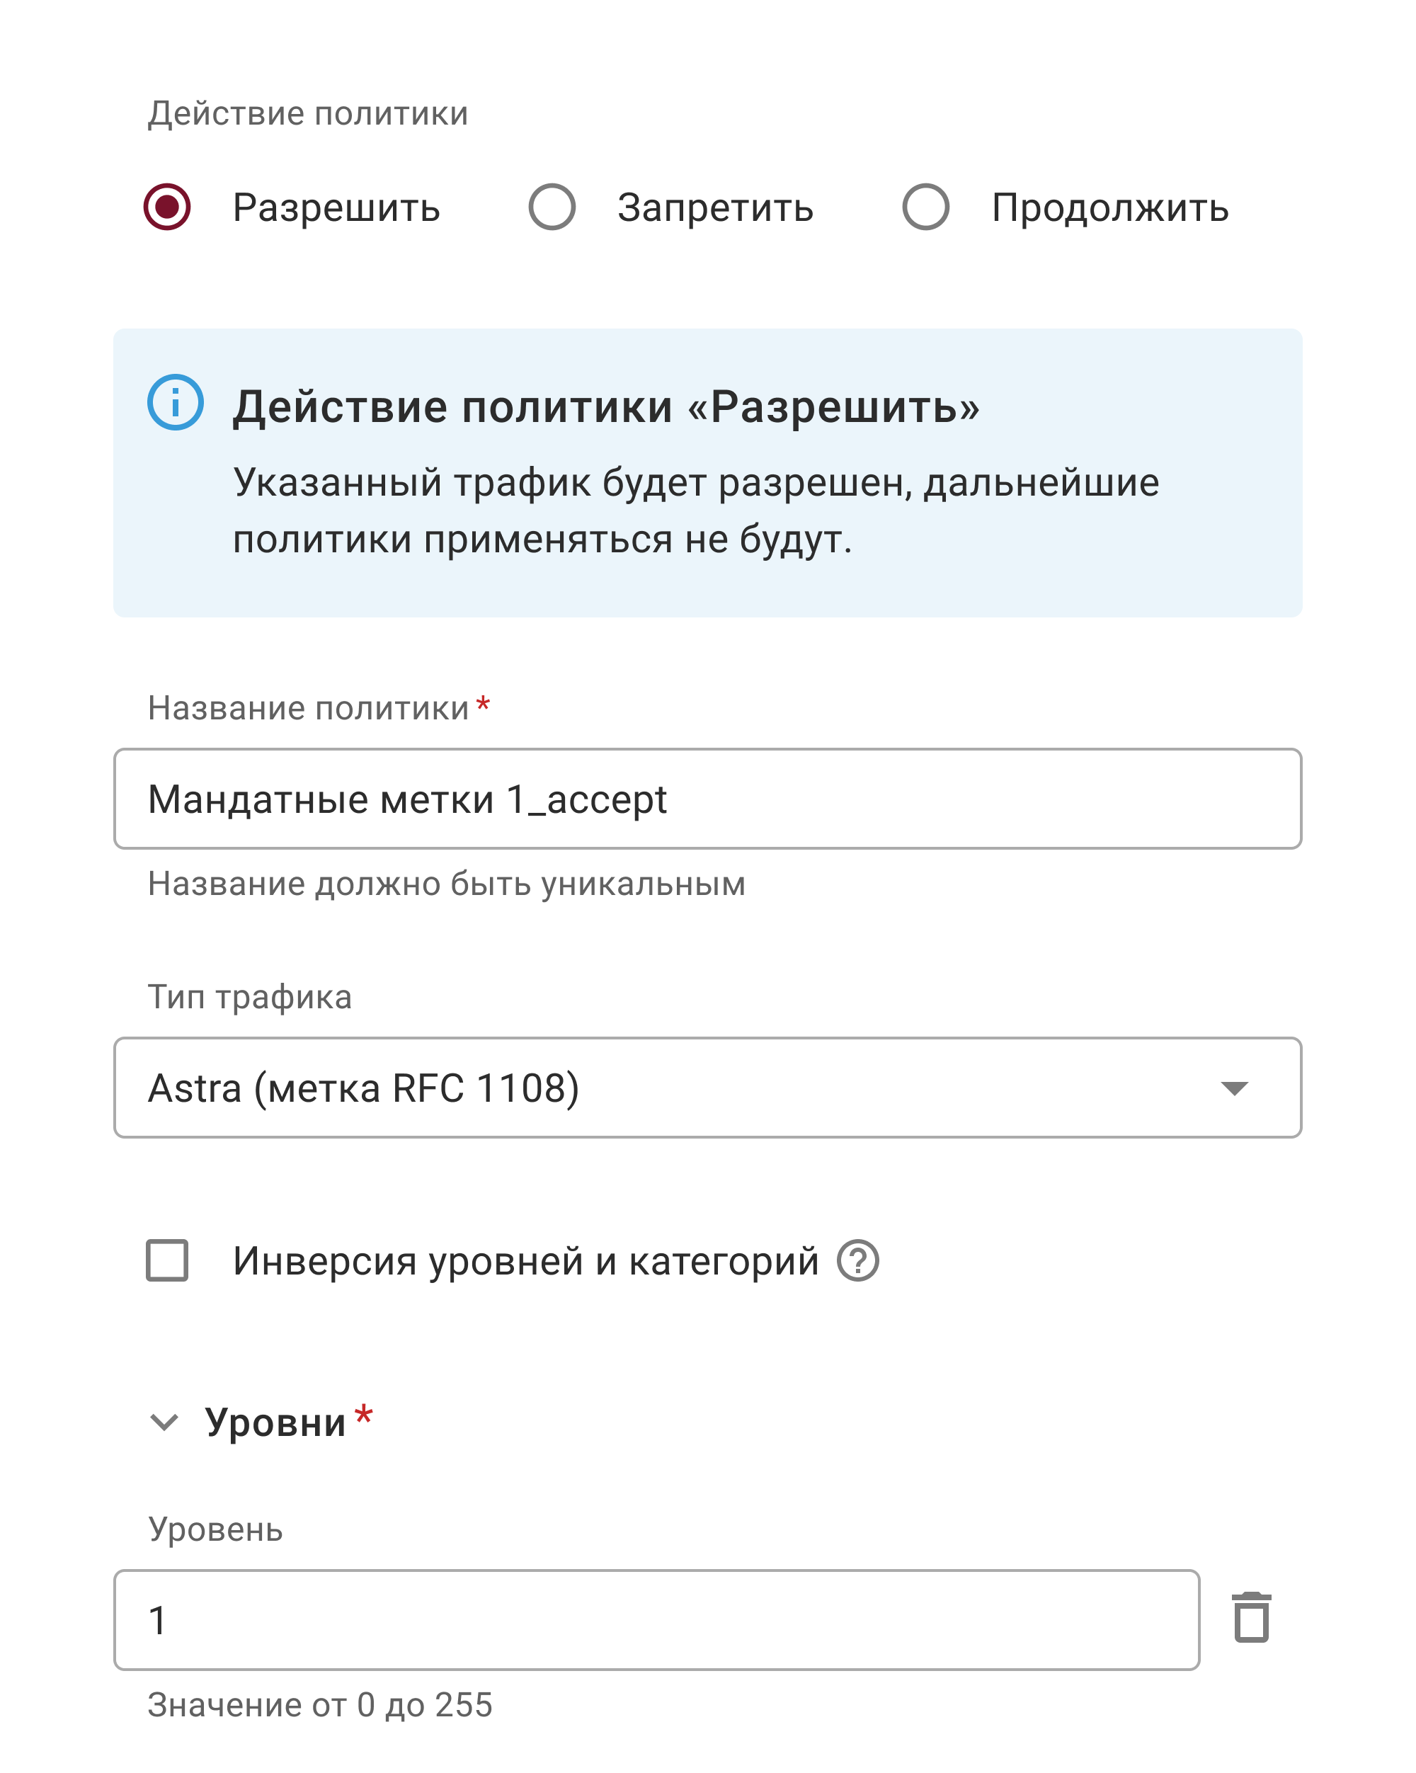Click the "Astra (метка RFC 1108)" combo box value
This screenshot has height=1773, width=1416.
point(363,1088)
